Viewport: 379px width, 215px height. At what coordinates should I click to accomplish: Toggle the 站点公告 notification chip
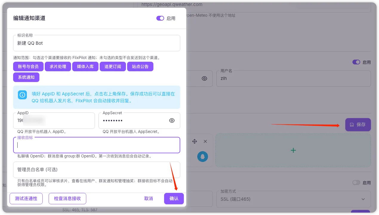pyautogui.click(x=140, y=66)
